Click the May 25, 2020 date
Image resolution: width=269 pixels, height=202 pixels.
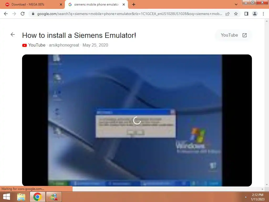[95, 45]
